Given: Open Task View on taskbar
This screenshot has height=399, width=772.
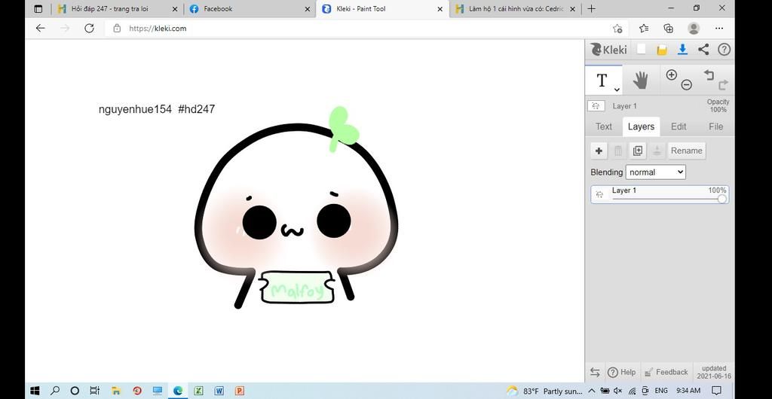Looking at the screenshot, I should (x=95, y=391).
